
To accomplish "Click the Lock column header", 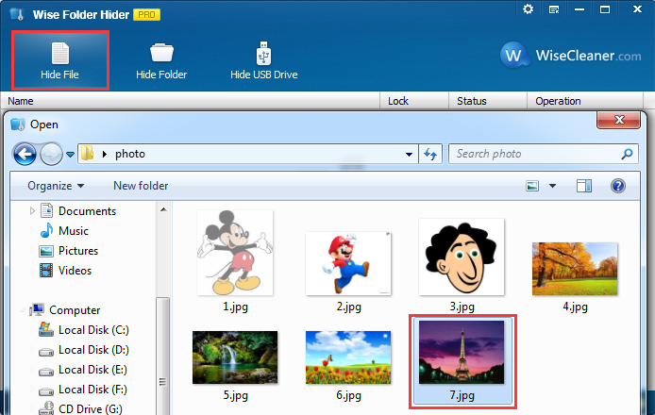I will 414,101.
